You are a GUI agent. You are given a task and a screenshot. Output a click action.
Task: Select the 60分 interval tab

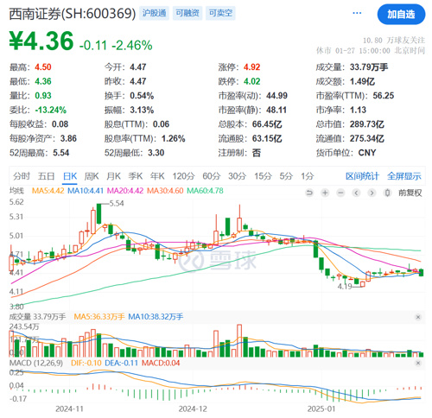[212, 176]
